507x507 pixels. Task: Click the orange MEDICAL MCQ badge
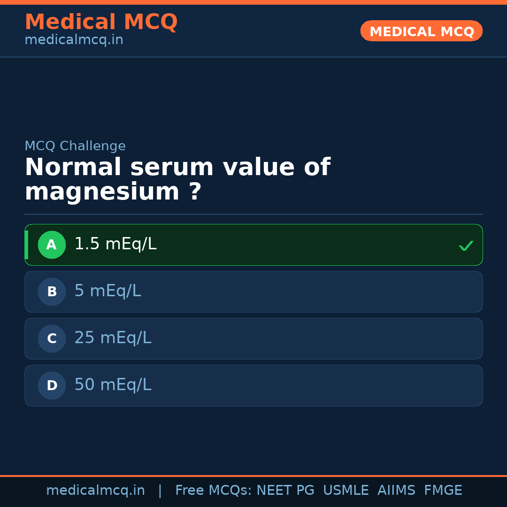421,31
